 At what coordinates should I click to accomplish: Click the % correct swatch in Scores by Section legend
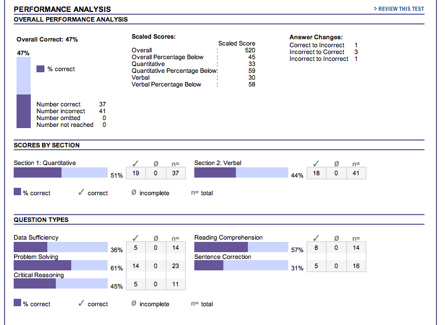point(17,192)
